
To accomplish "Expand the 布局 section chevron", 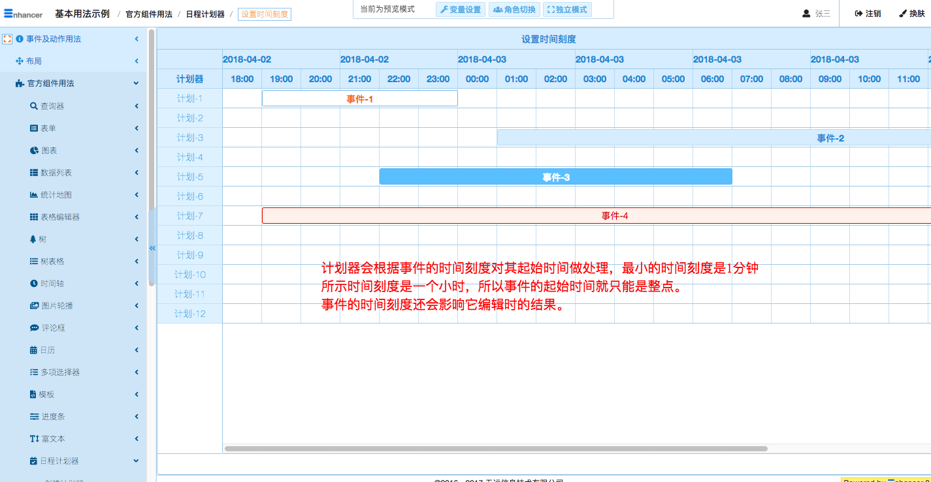I will [x=137, y=61].
